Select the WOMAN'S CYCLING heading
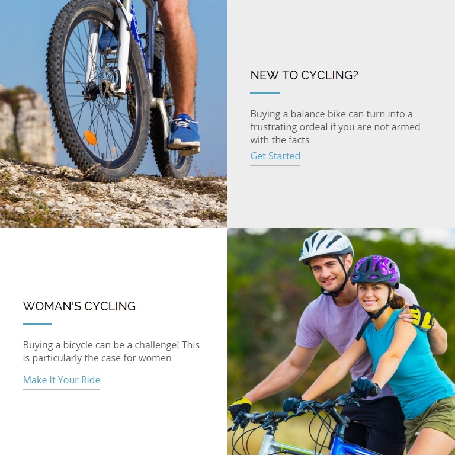Screen dimensions: 455x455 (79, 306)
